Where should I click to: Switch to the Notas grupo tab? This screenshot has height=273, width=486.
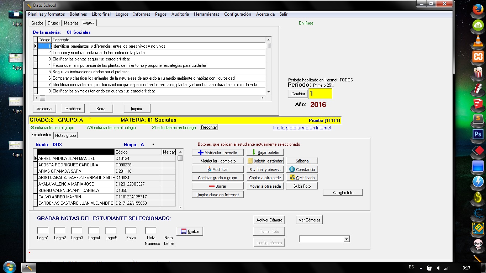[65, 135]
